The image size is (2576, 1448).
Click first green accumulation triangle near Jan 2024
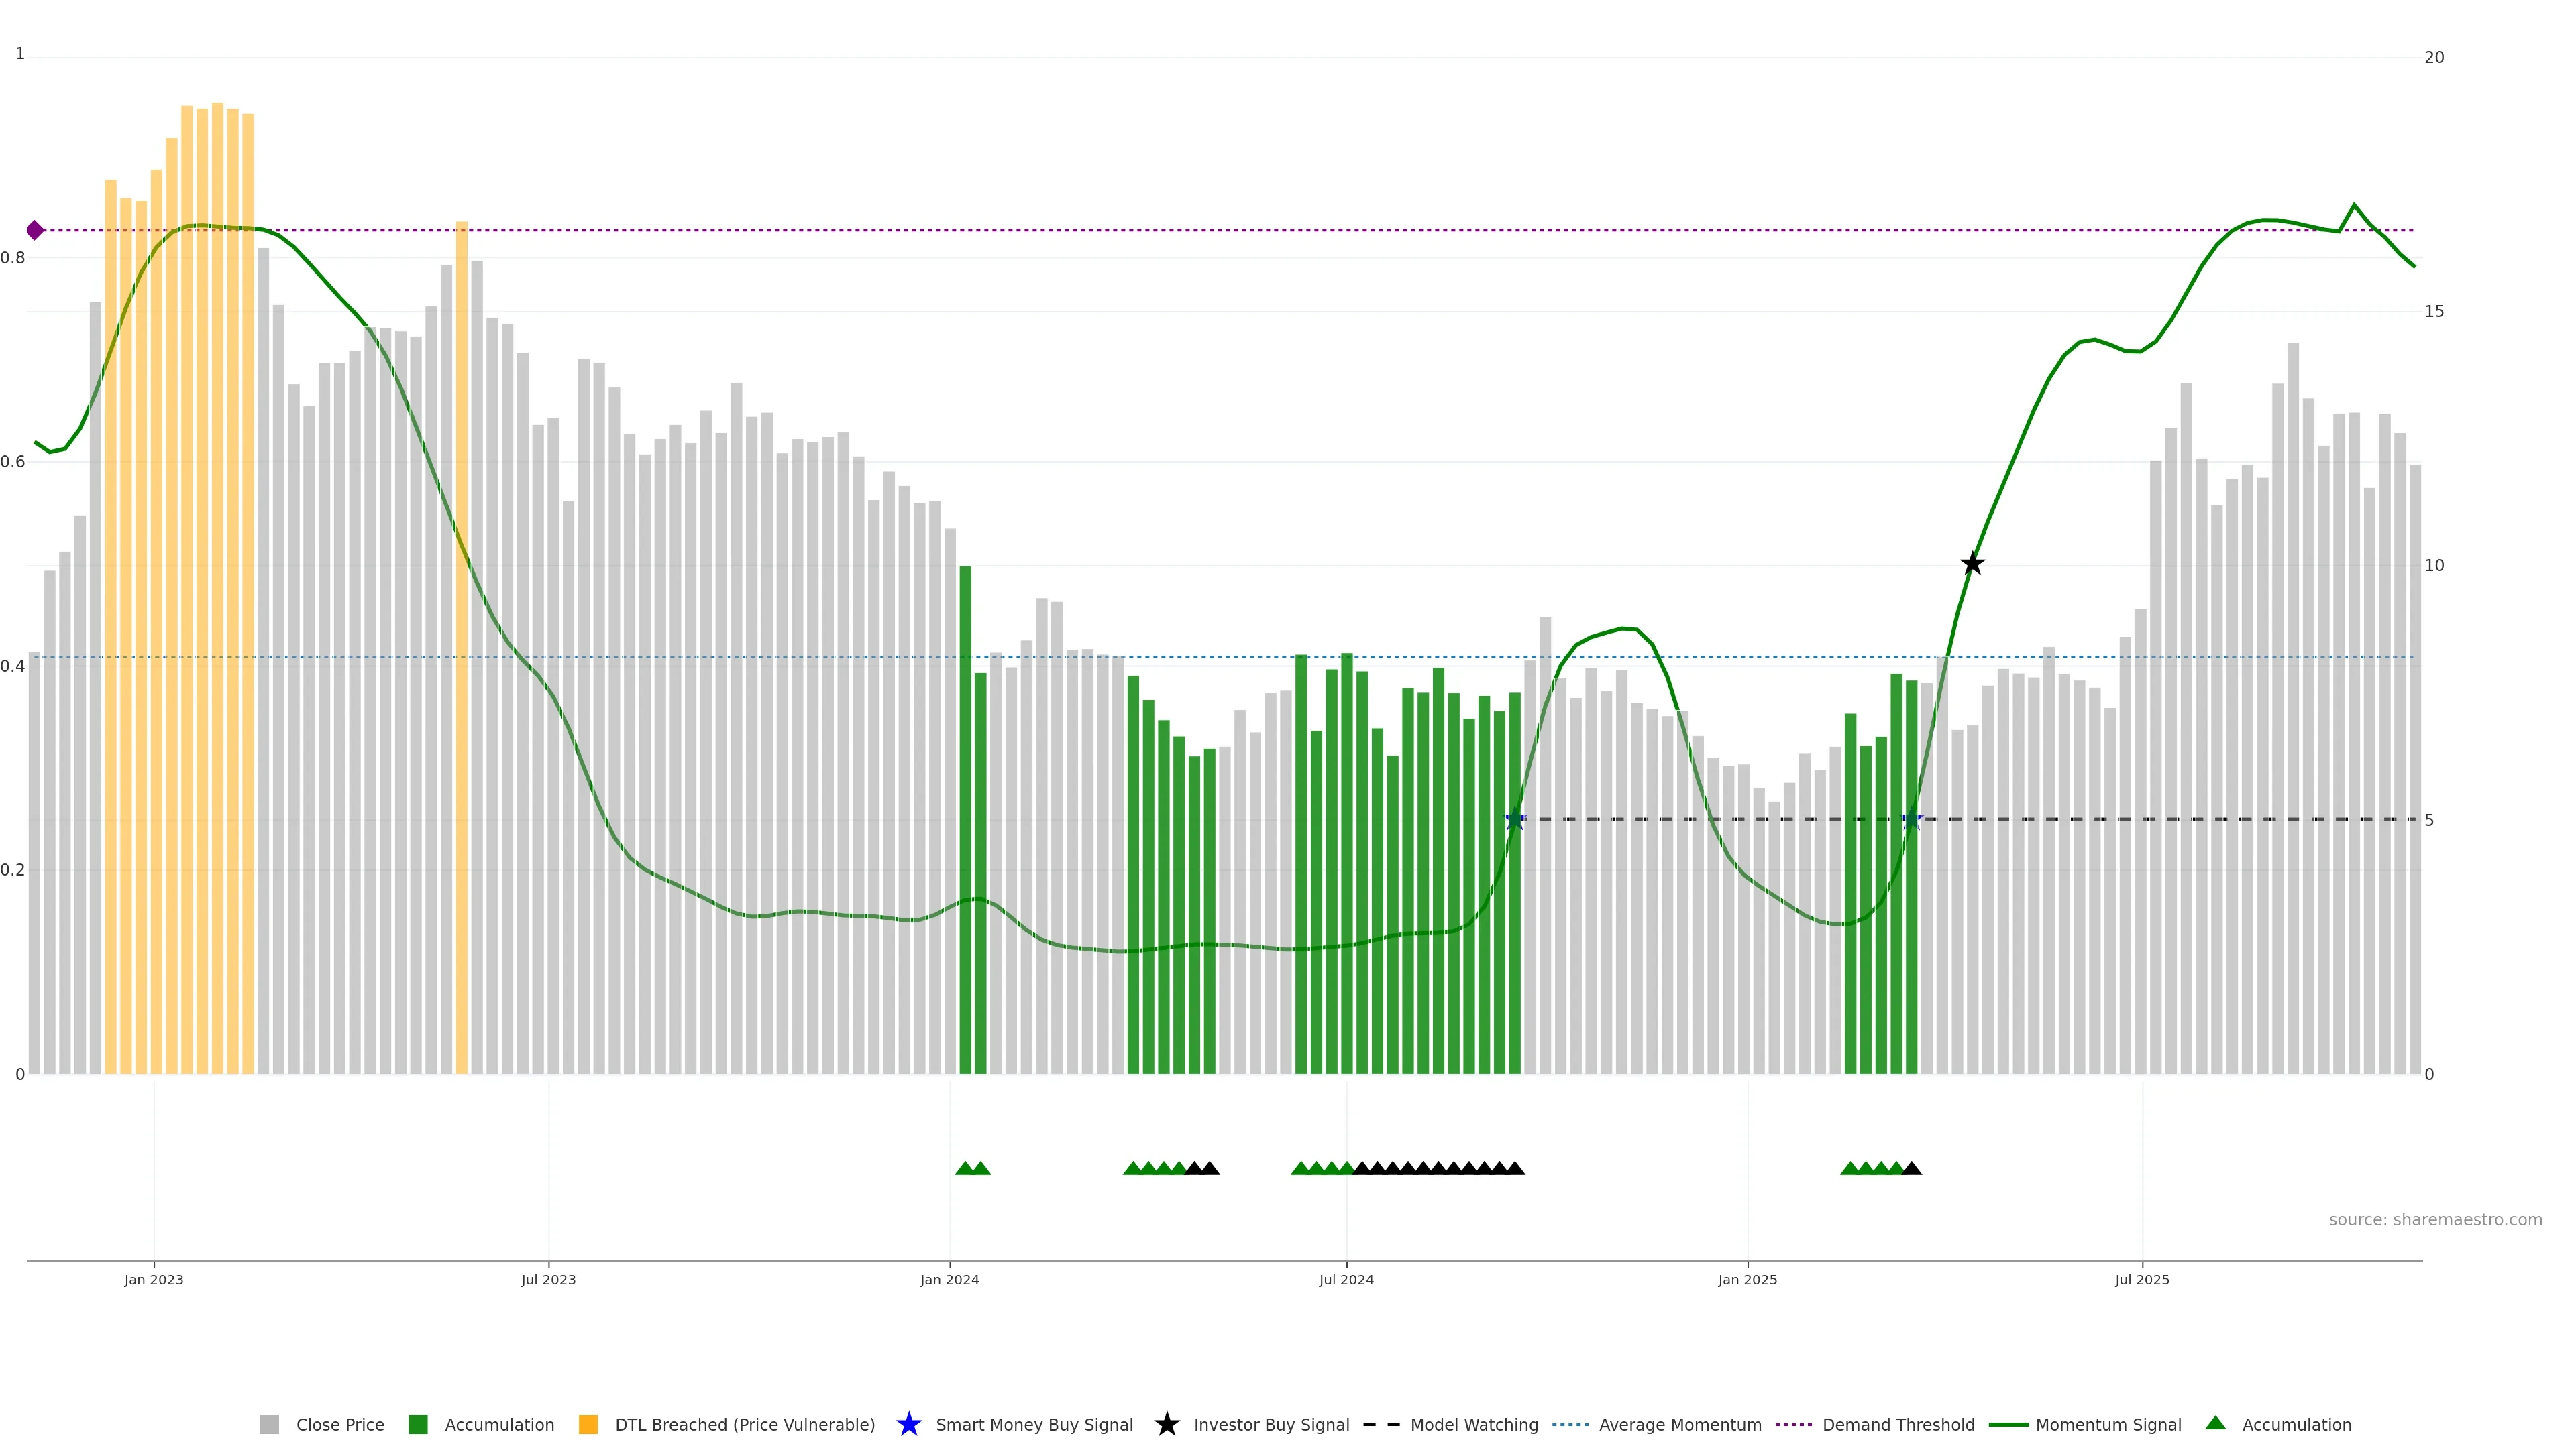coord(965,1168)
